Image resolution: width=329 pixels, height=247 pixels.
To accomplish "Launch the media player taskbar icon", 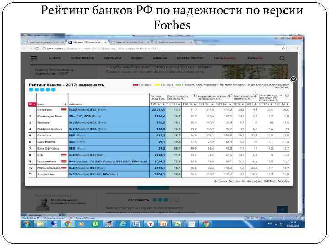I will pyautogui.click(x=81, y=224).
